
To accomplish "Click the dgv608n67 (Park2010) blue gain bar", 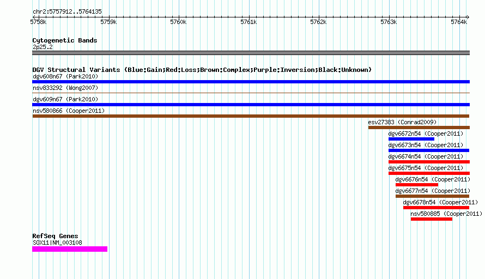I will click(x=251, y=82).
